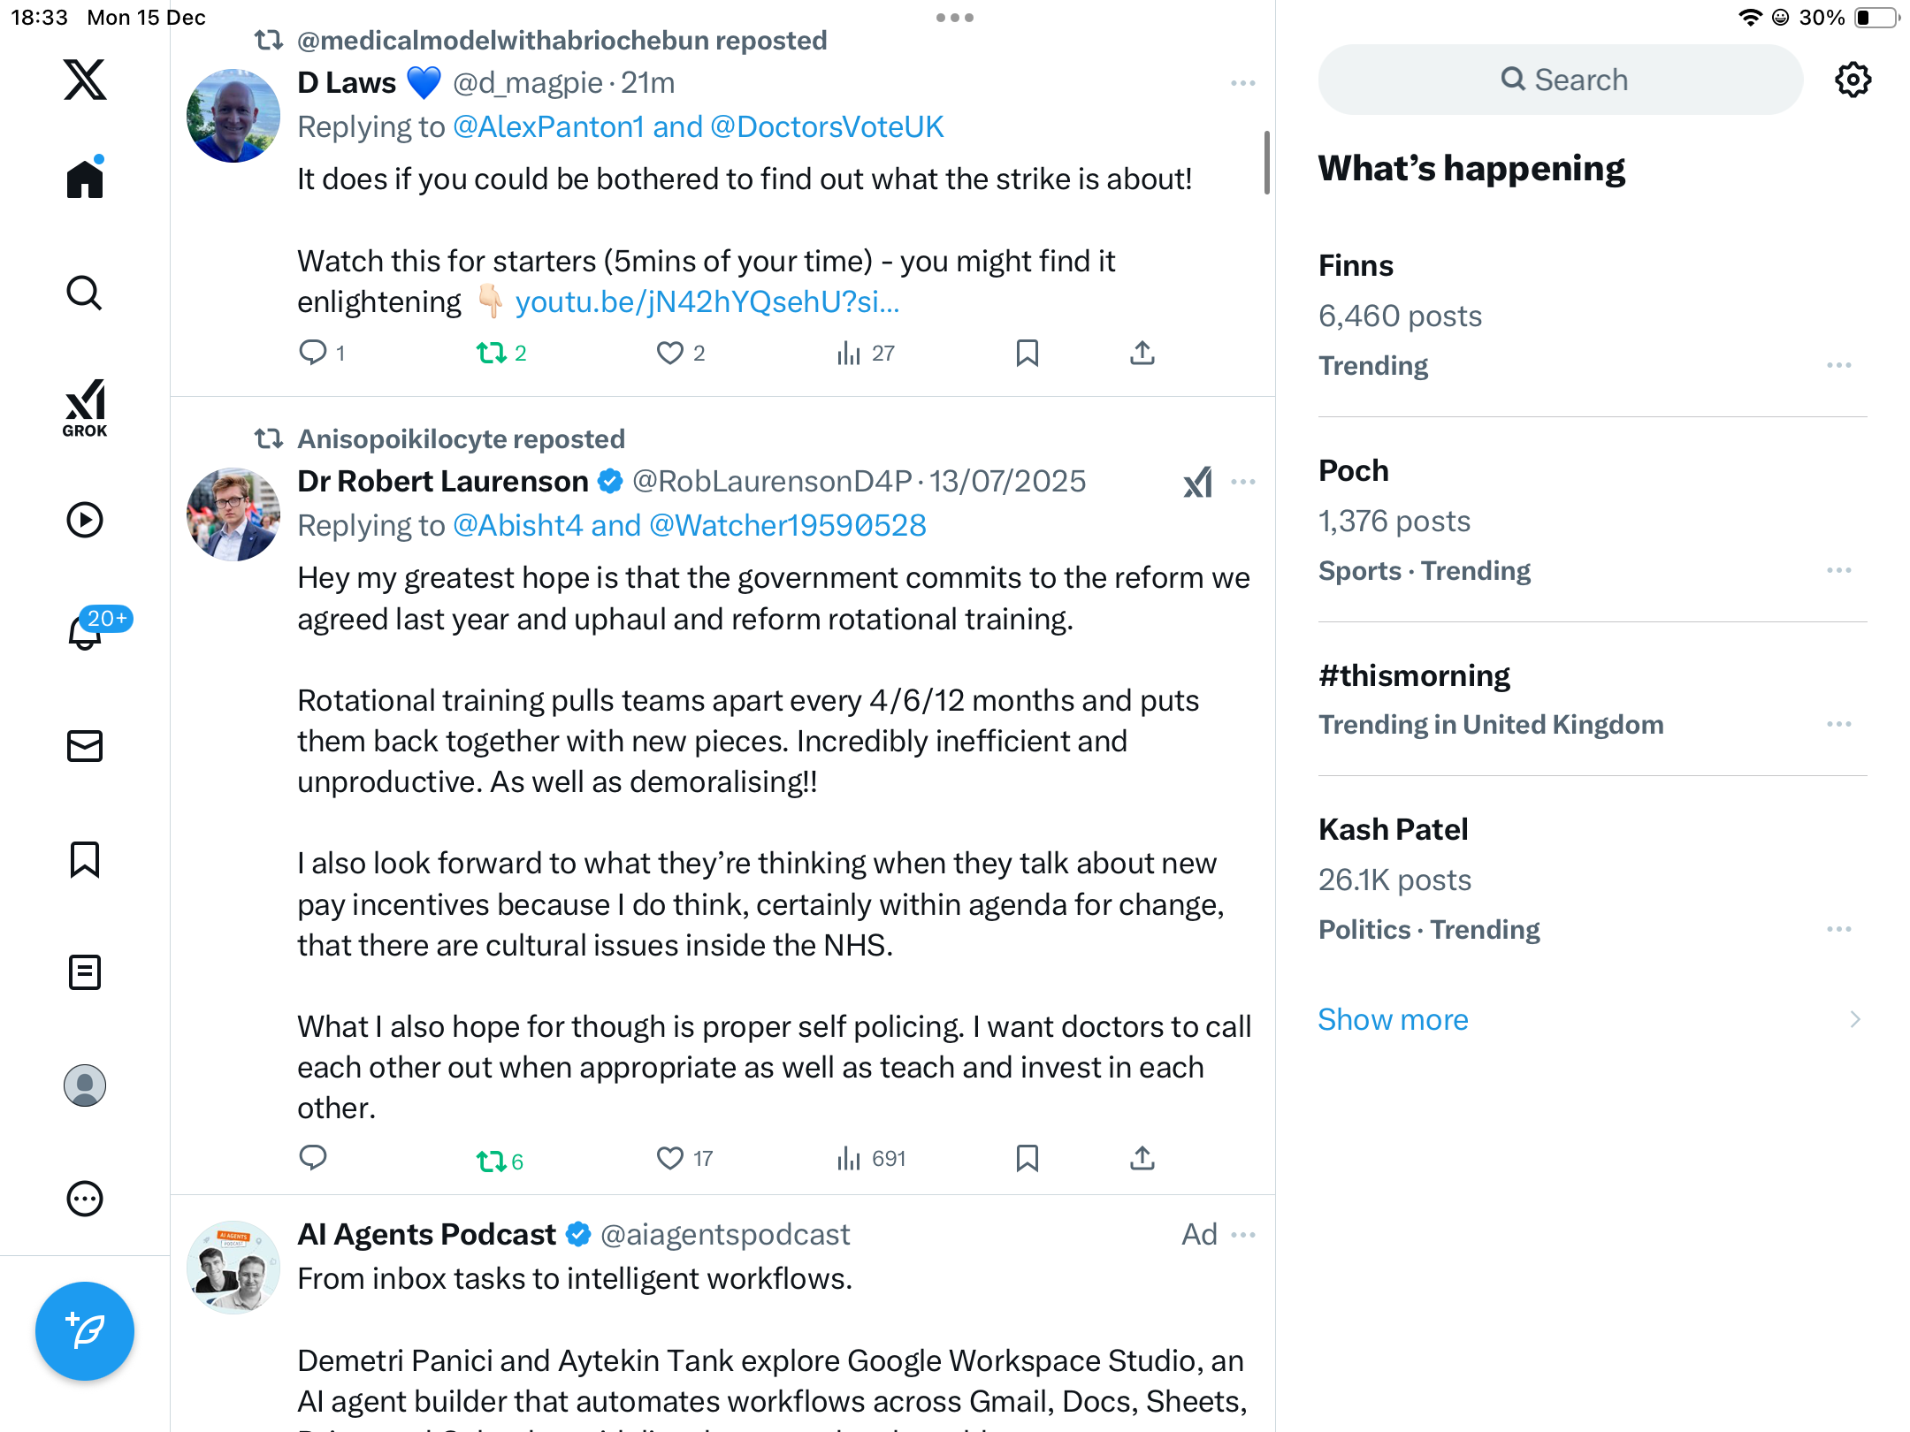The width and height of the screenshot is (1910, 1432).
Task: Open the sidebar Bookmarks item
Action: tap(85, 859)
